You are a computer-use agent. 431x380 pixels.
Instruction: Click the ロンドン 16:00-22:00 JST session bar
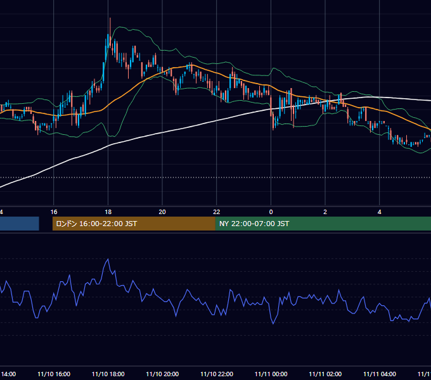pos(134,224)
